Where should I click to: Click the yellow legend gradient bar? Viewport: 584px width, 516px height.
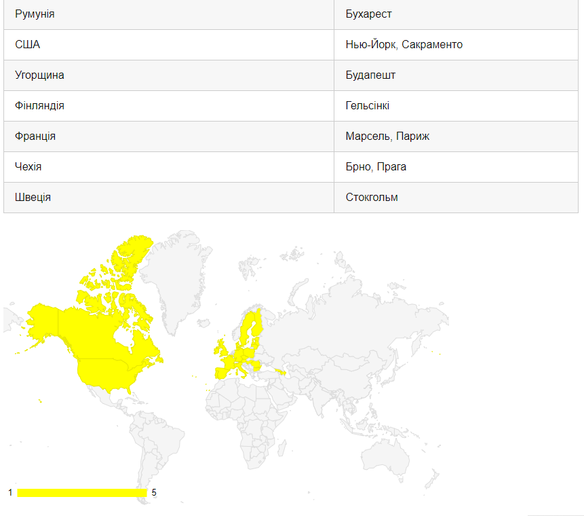(x=81, y=492)
